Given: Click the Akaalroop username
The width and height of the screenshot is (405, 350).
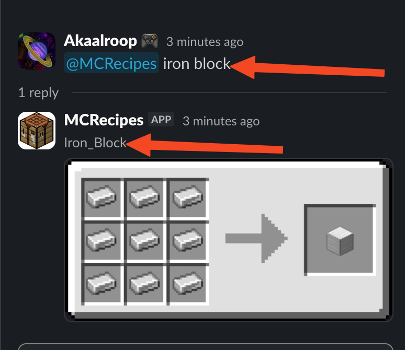Looking at the screenshot, I should pyautogui.click(x=100, y=41).
